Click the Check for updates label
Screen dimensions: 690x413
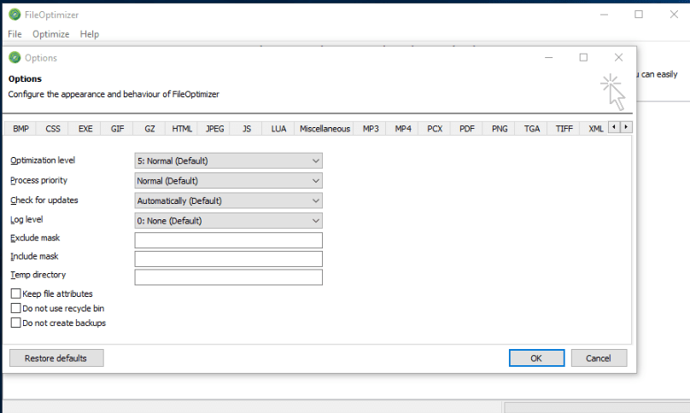coord(44,201)
